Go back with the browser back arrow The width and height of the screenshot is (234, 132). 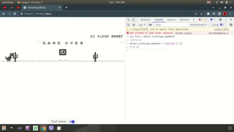tap(4, 14)
